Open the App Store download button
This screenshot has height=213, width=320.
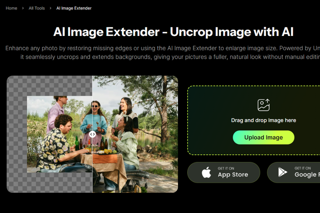(224, 173)
